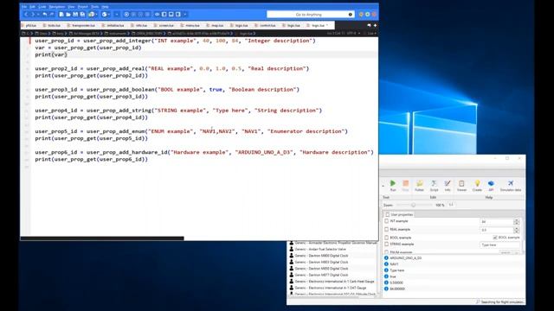Click the open file folder icon in editor toolbar
The height and width of the screenshot is (311, 554).
coord(68,15)
